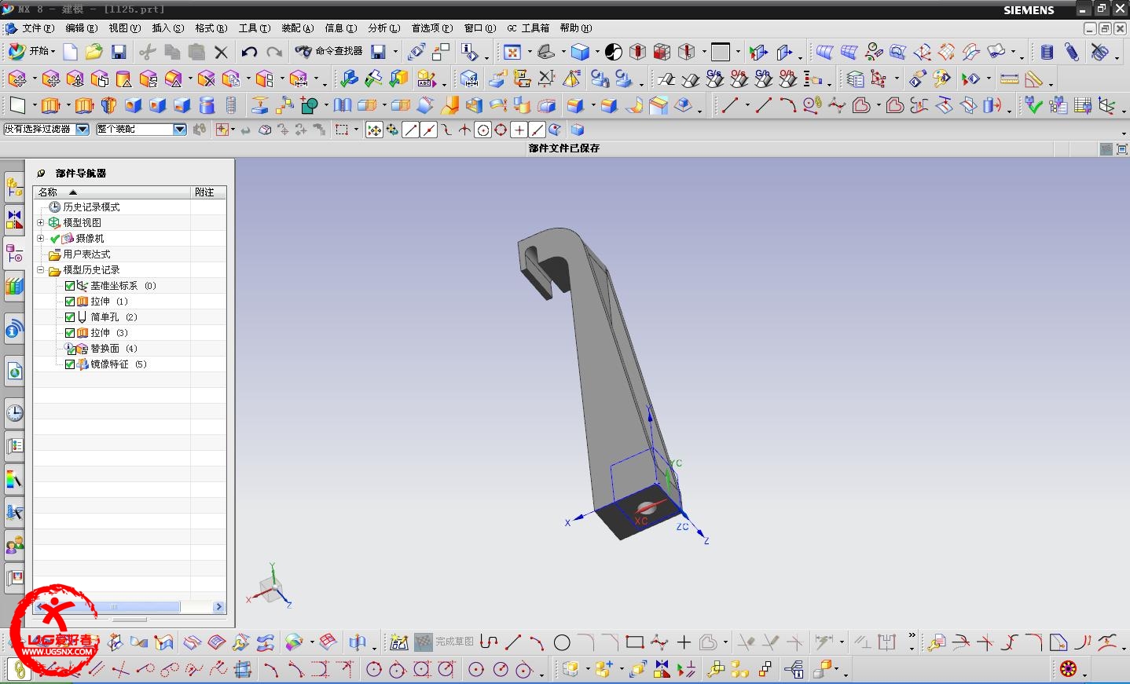Toggle the snap Midpoint option
The image size is (1130, 684).
point(428,130)
